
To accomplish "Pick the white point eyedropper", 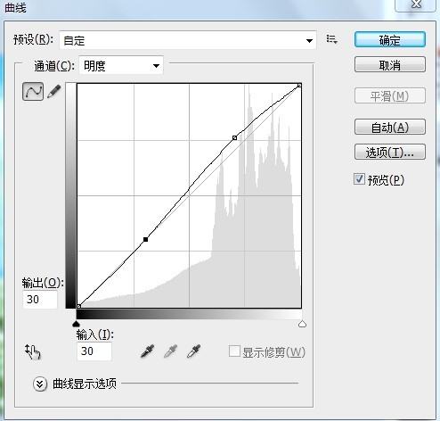I will 194,351.
